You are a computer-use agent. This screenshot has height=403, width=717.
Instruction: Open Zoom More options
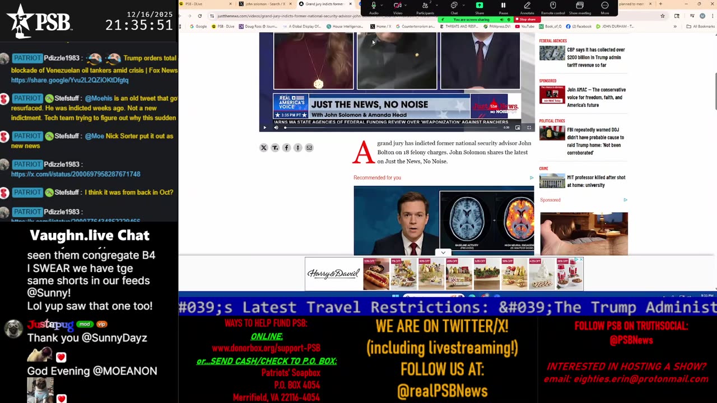click(605, 7)
